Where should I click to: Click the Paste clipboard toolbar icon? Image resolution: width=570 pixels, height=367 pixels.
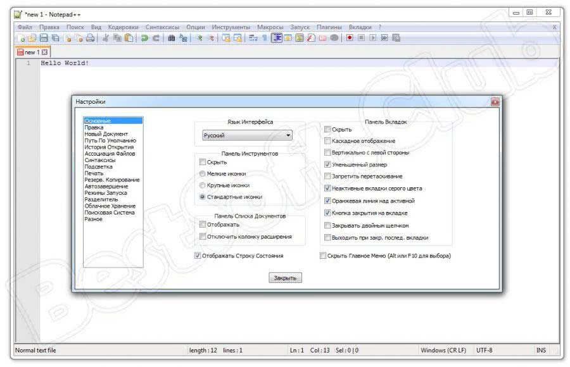click(x=129, y=39)
